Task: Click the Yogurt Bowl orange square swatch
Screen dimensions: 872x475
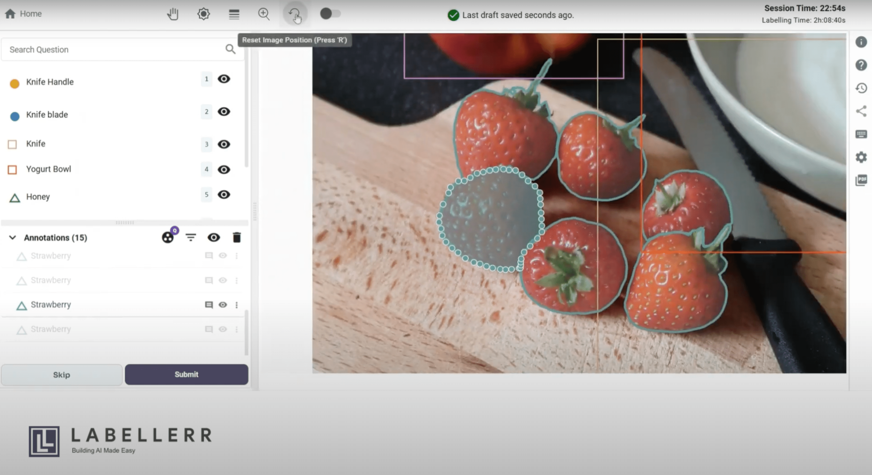Action: (12, 169)
